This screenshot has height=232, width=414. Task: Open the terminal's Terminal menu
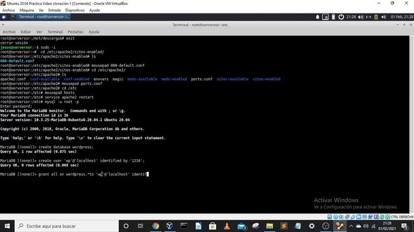pyautogui.click(x=55, y=32)
